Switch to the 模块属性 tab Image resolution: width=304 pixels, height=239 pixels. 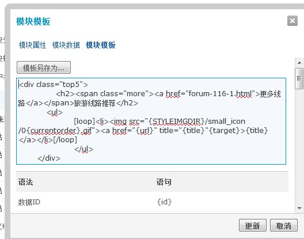(x=33, y=45)
